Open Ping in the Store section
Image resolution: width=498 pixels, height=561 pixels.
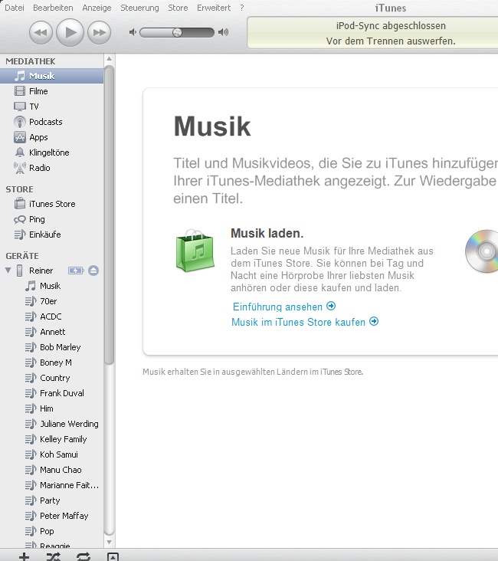52,219
